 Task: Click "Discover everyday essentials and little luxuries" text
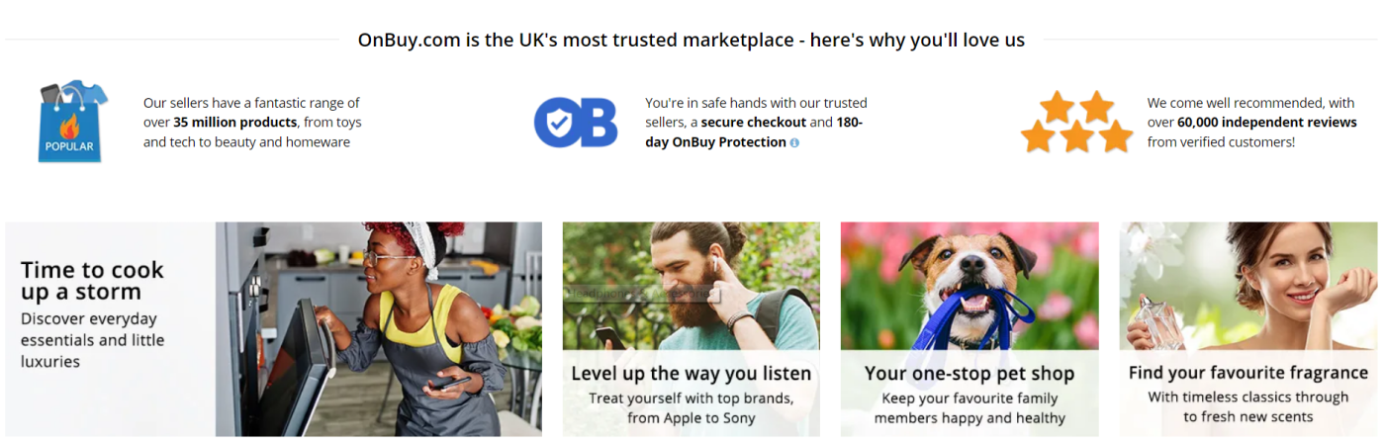point(92,340)
